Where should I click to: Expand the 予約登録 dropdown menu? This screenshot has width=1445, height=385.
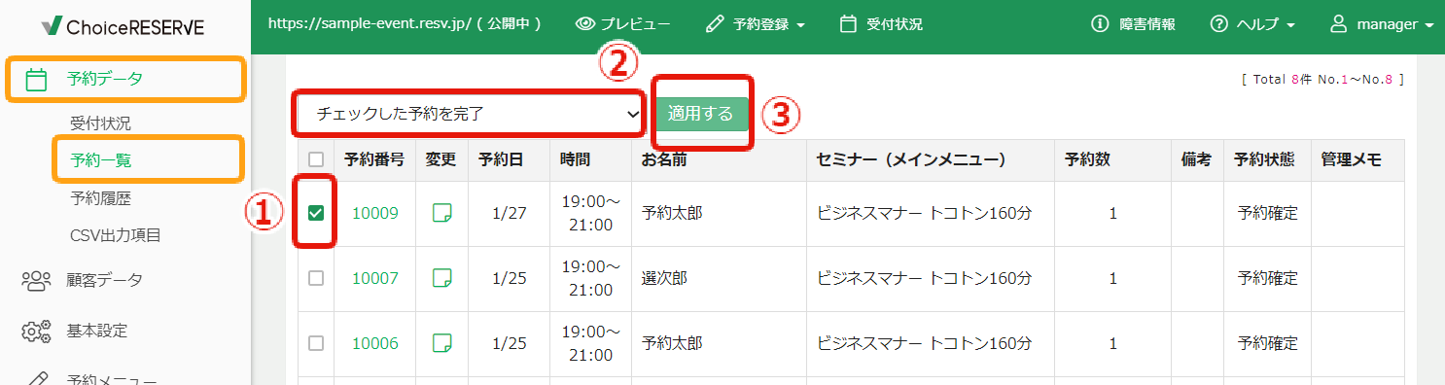coord(756,24)
